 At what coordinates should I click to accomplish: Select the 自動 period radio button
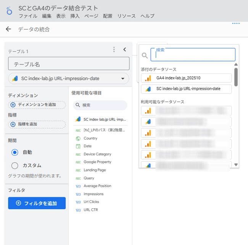point(15,152)
